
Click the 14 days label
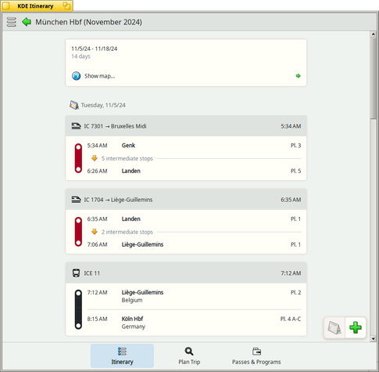pos(80,56)
